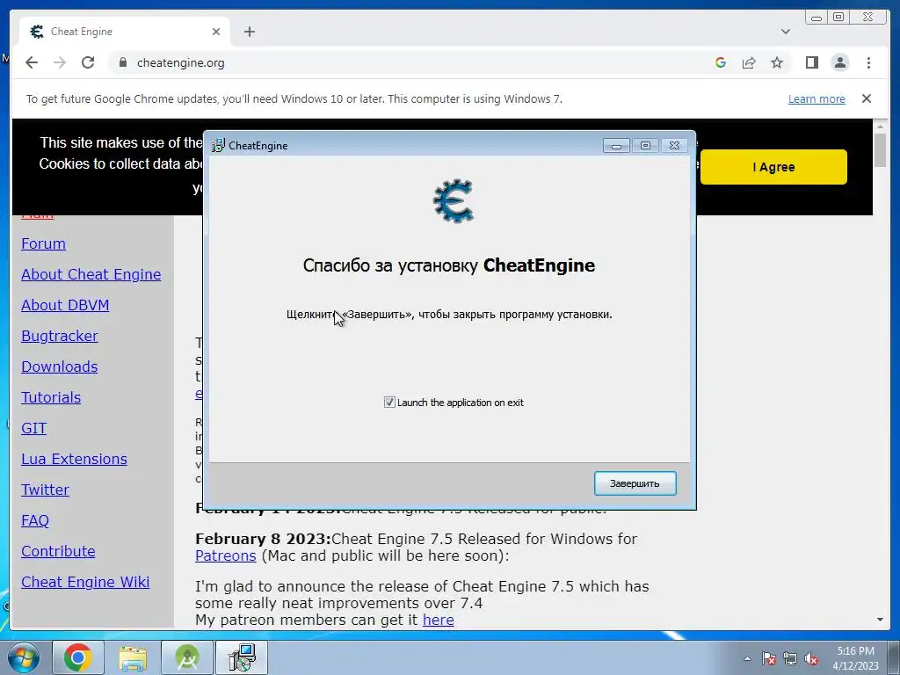Click the page vertical scrollbar thumb

[x=880, y=150]
